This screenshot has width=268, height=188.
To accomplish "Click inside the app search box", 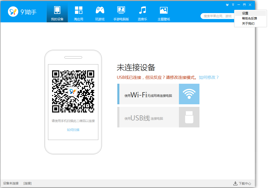I will pos(221,16).
